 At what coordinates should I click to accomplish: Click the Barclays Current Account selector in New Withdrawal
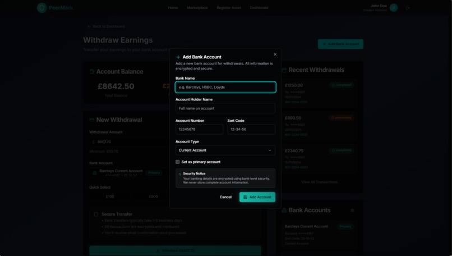coord(128,173)
